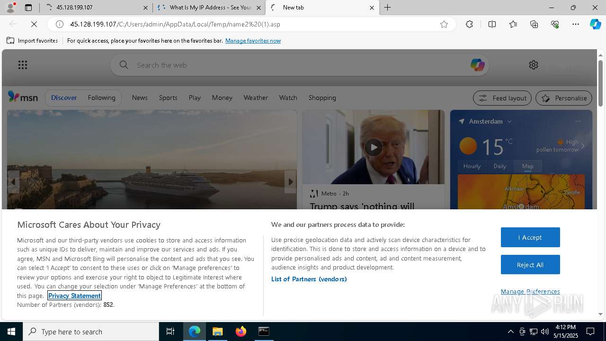Open List of Partners (vendors) link

click(x=309, y=279)
